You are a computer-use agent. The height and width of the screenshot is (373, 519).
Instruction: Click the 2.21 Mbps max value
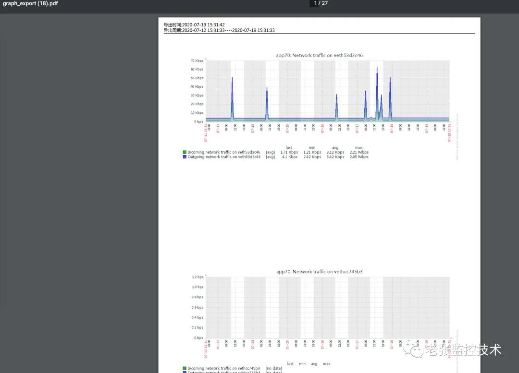click(x=359, y=152)
